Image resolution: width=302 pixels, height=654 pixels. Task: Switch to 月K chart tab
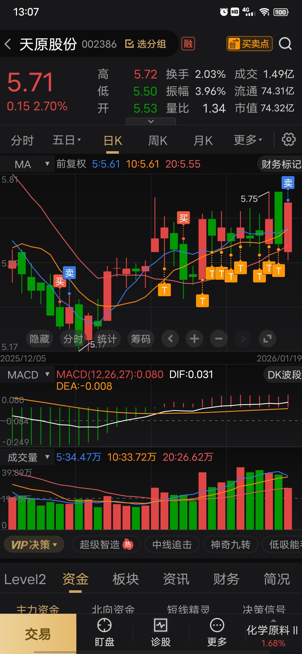click(203, 141)
